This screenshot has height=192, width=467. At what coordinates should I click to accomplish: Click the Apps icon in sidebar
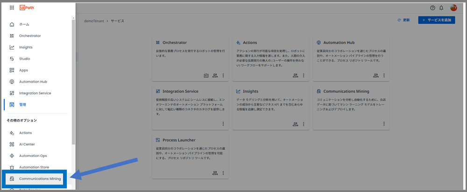[12, 70]
